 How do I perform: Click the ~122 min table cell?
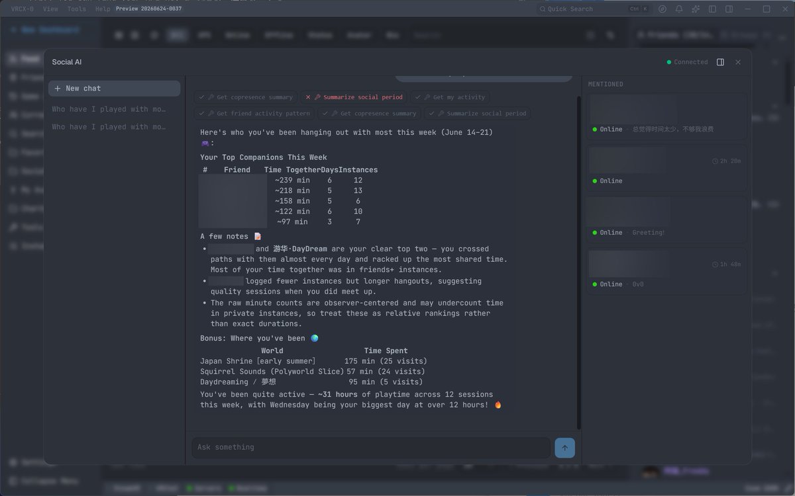293,212
